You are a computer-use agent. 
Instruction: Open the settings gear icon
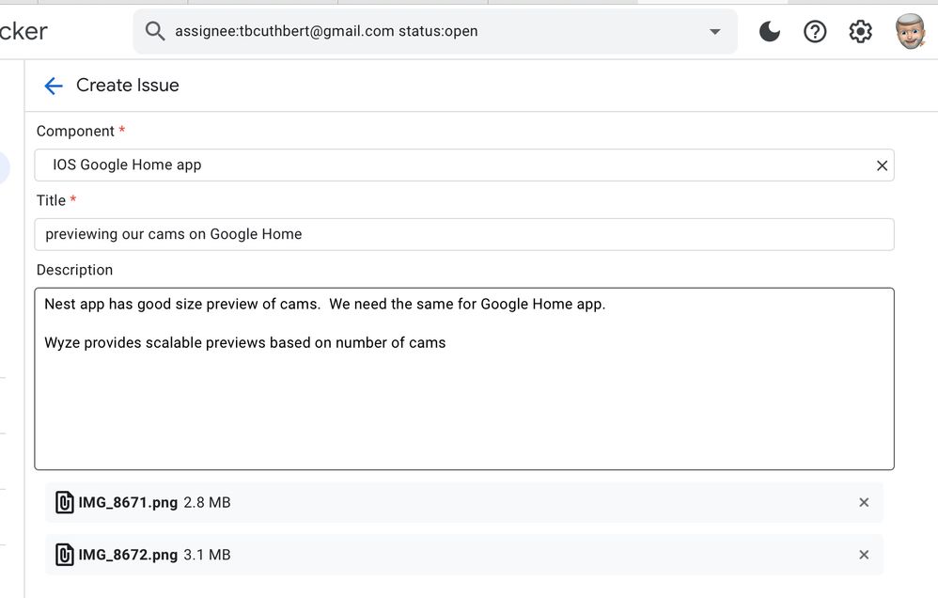tap(860, 32)
